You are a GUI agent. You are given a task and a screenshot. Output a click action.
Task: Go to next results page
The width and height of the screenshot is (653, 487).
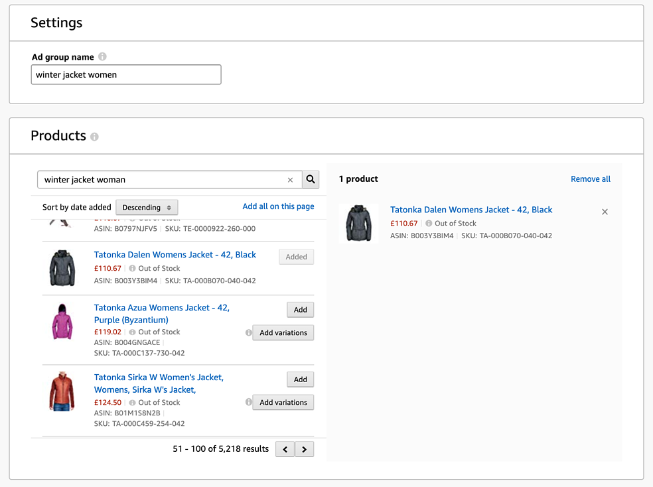click(x=305, y=449)
